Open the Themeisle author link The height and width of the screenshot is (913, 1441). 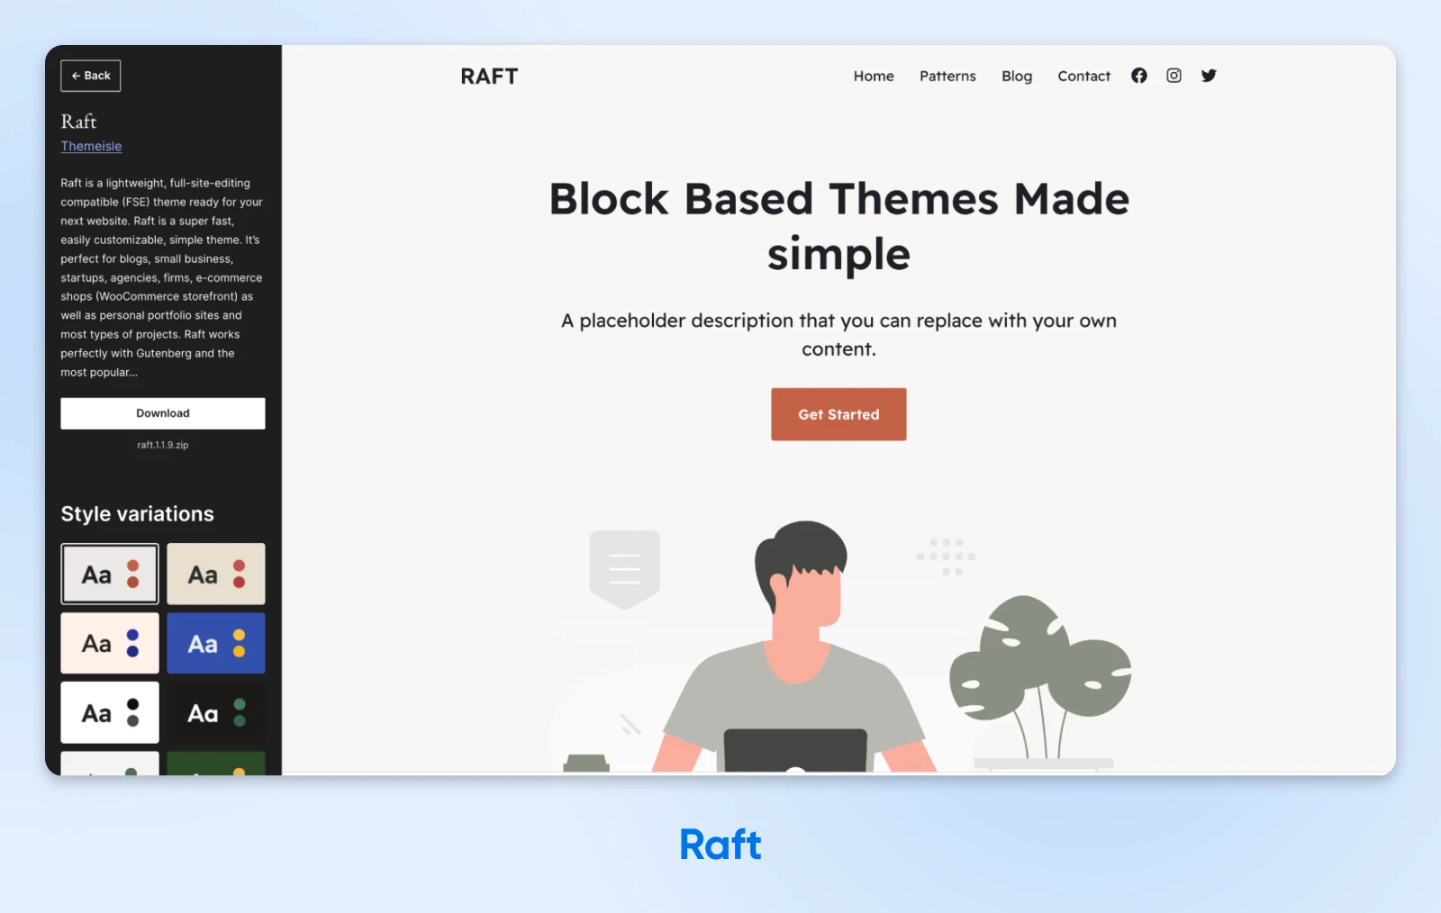(x=91, y=146)
